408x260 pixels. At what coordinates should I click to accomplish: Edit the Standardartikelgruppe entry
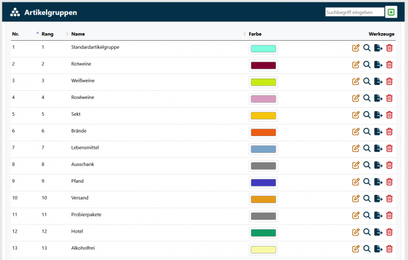coord(356,48)
